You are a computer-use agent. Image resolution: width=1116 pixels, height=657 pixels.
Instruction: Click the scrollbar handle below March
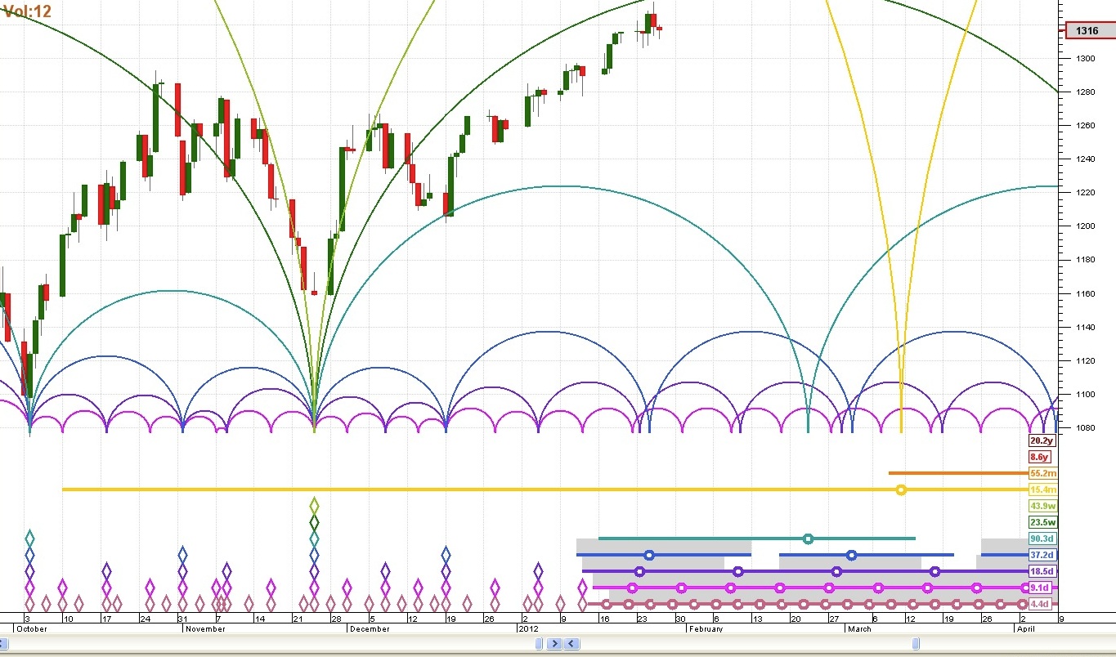click(917, 644)
